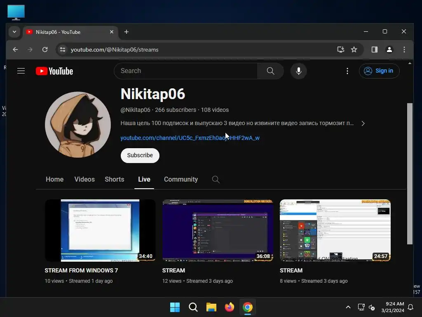Click title STREAM FROM WINDOWS 7
This screenshot has width=422, height=317.
81,270
